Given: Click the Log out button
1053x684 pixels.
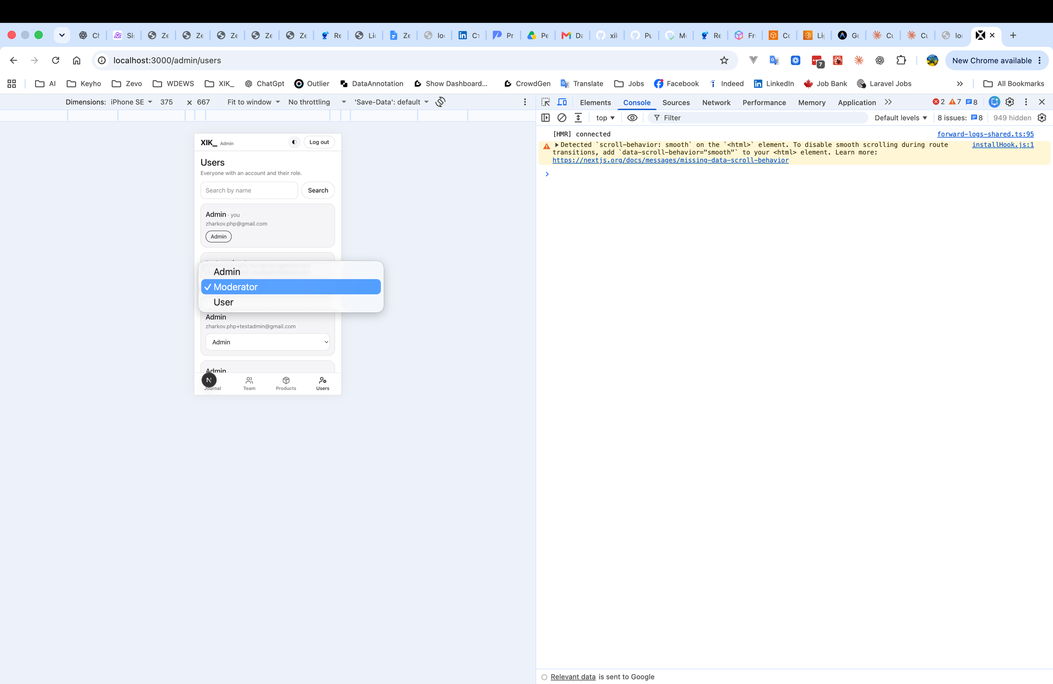Looking at the screenshot, I should [319, 142].
